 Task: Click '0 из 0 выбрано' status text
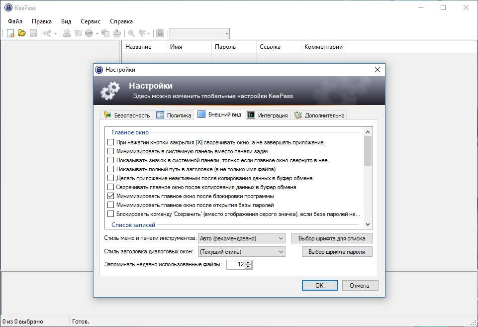(23, 321)
